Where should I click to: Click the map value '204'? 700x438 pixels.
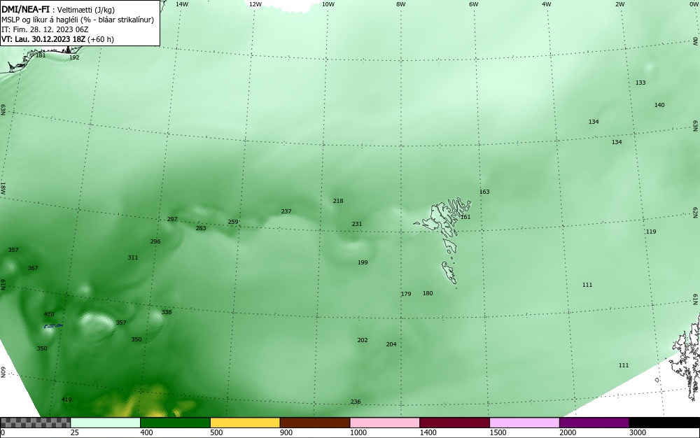point(391,344)
